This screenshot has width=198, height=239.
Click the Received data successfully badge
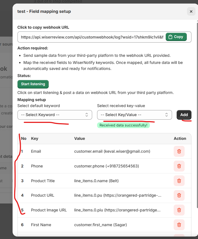(x=123, y=125)
